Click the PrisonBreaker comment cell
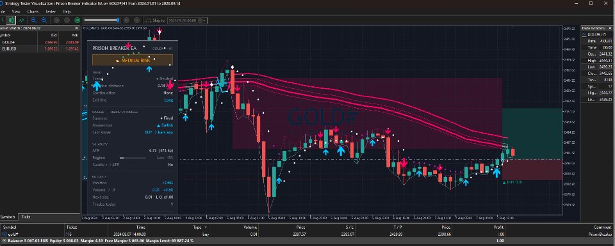Screen dimensions: 615x246 click(x=600, y=234)
